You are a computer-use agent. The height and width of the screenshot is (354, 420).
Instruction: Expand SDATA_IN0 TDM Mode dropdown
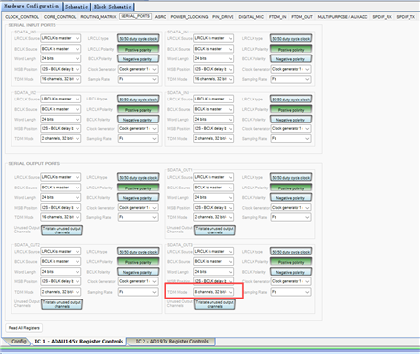(x=60, y=79)
